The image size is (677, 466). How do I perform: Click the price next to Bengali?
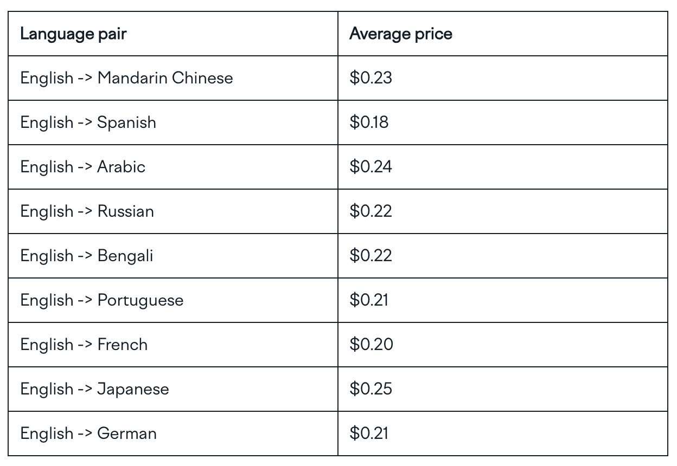click(371, 256)
